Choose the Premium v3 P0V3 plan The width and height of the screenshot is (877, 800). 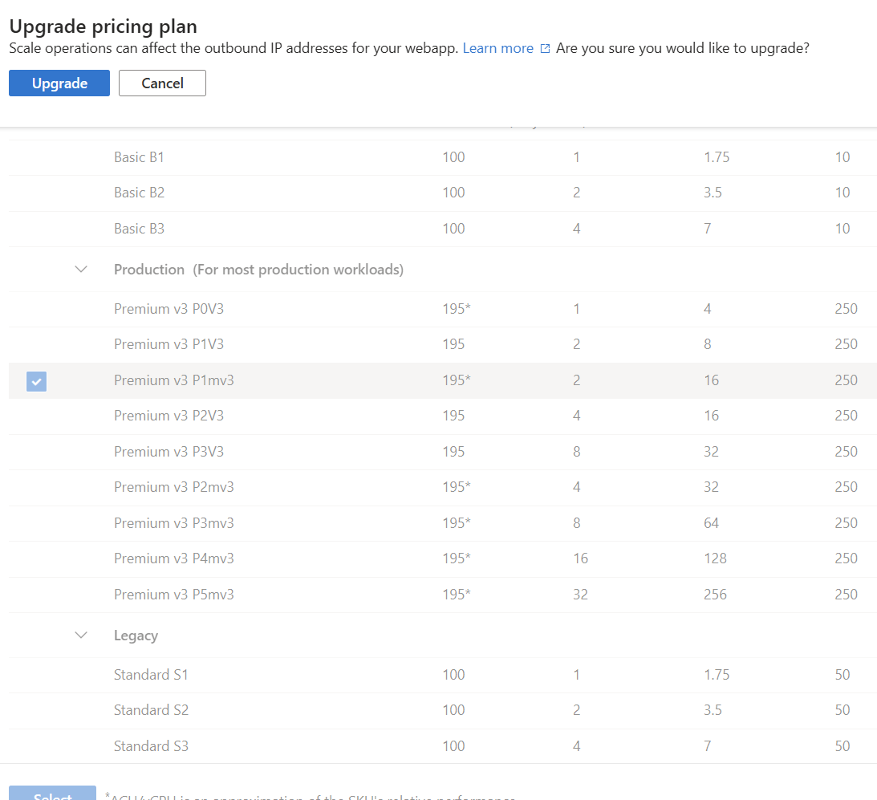[442, 309]
